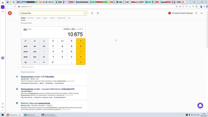The width and height of the screenshot is (208, 117).
Task: Click the calculator sin key
Action: coord(35,46)
